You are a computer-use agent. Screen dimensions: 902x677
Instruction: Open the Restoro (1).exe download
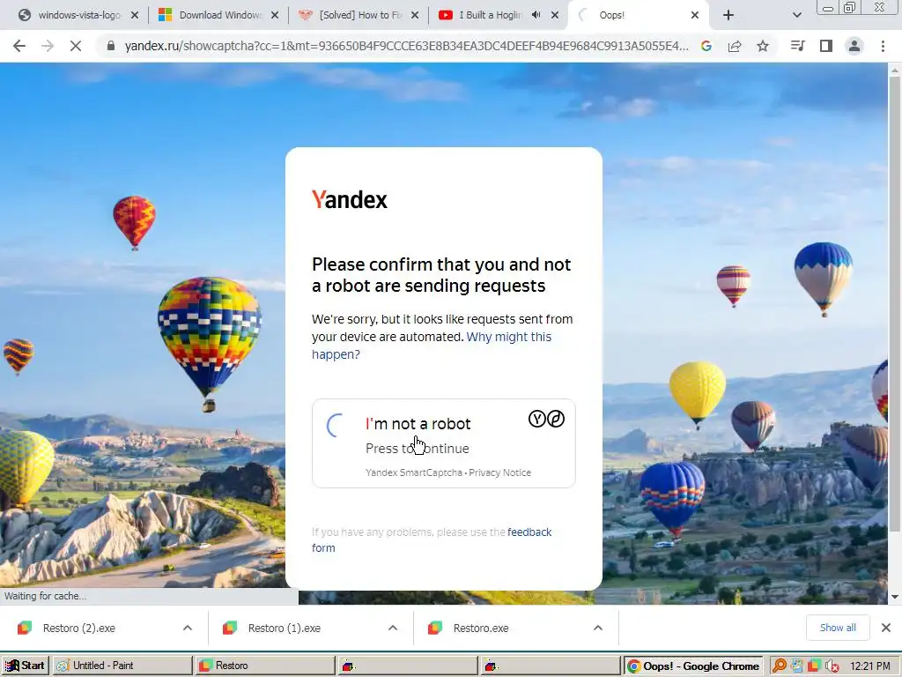pos(285,628)
